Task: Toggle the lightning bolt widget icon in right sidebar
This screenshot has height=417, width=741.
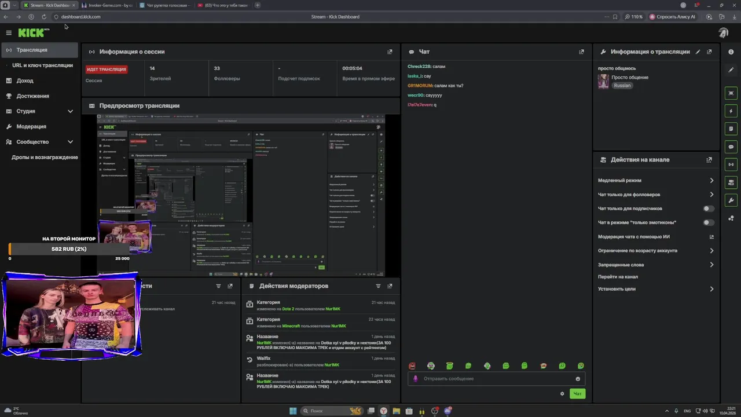Action: coord(731,111)
